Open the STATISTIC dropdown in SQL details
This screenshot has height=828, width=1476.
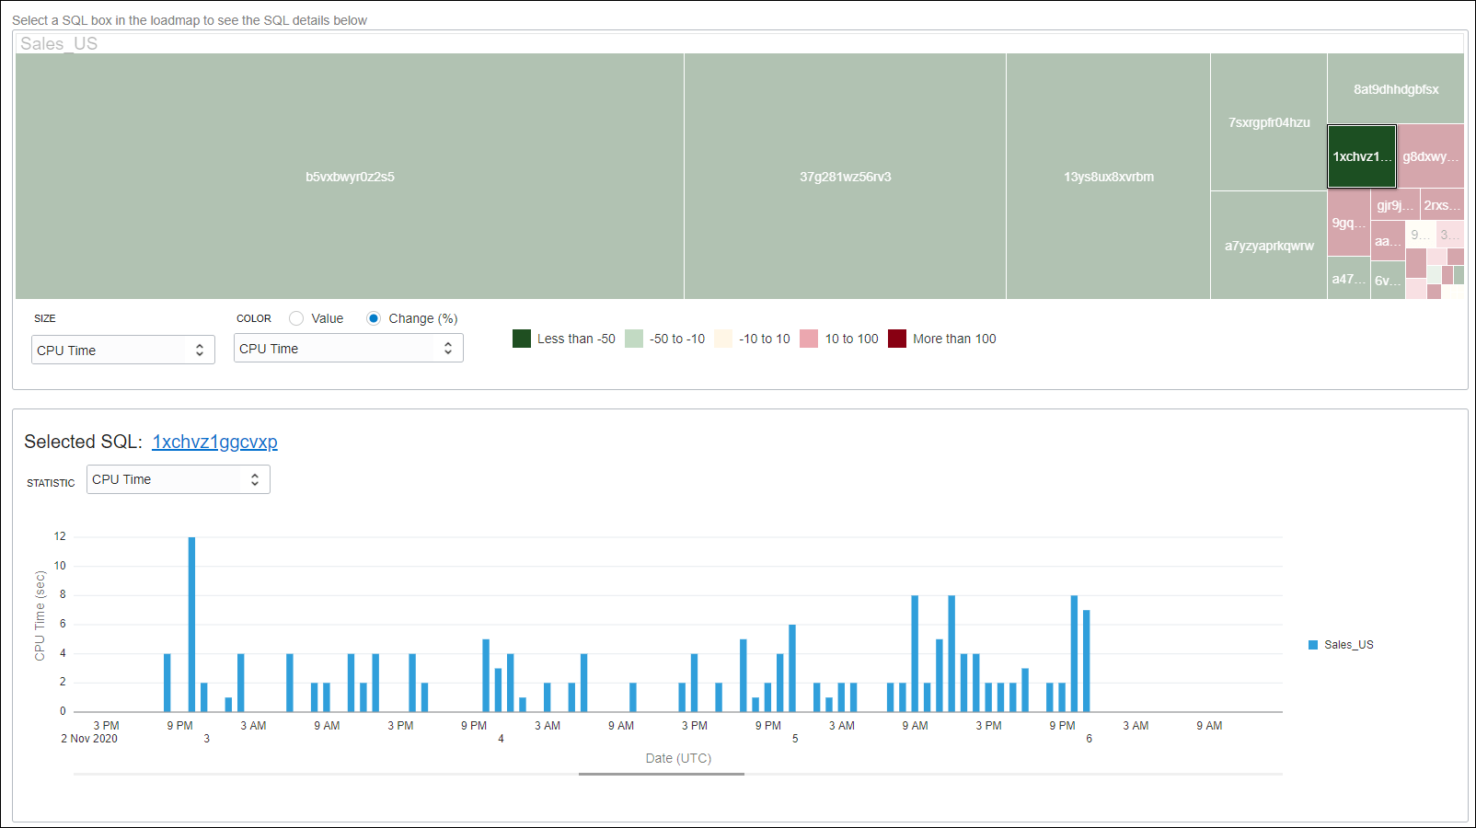[178, 479]
